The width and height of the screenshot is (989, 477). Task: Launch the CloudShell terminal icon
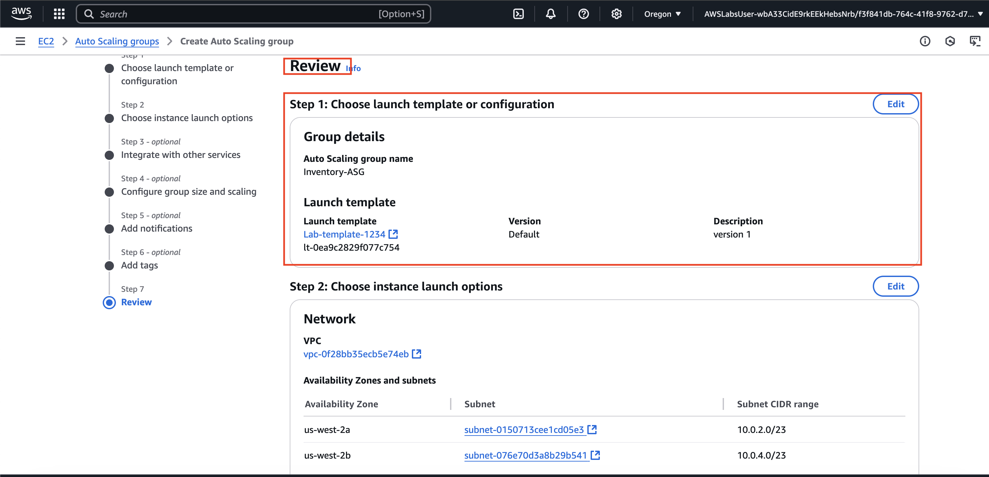518,14
